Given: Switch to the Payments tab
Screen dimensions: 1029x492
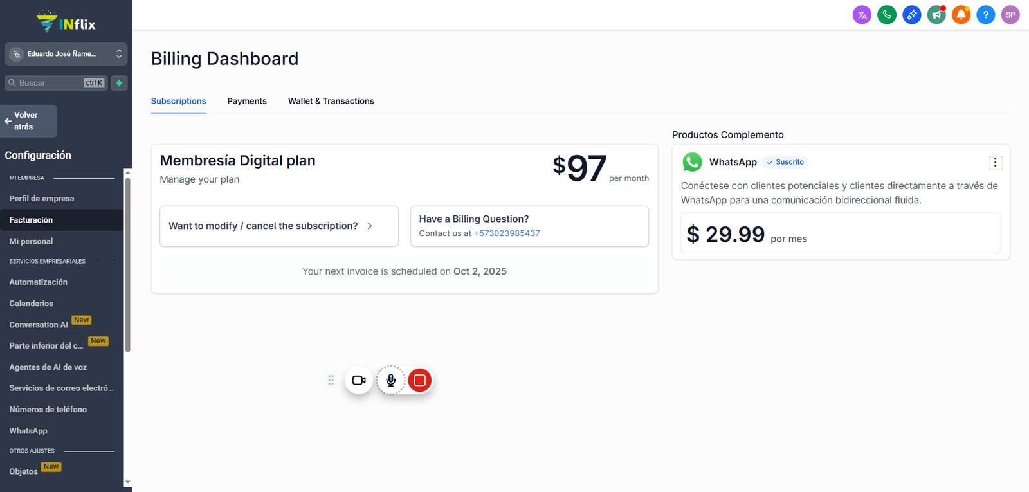Looking at the screenshot, I should click(x=247, y=101).
